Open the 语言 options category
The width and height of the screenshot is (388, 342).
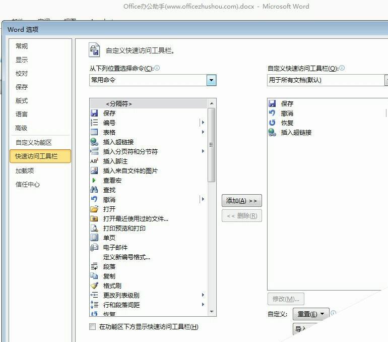(x=22, y=114)
